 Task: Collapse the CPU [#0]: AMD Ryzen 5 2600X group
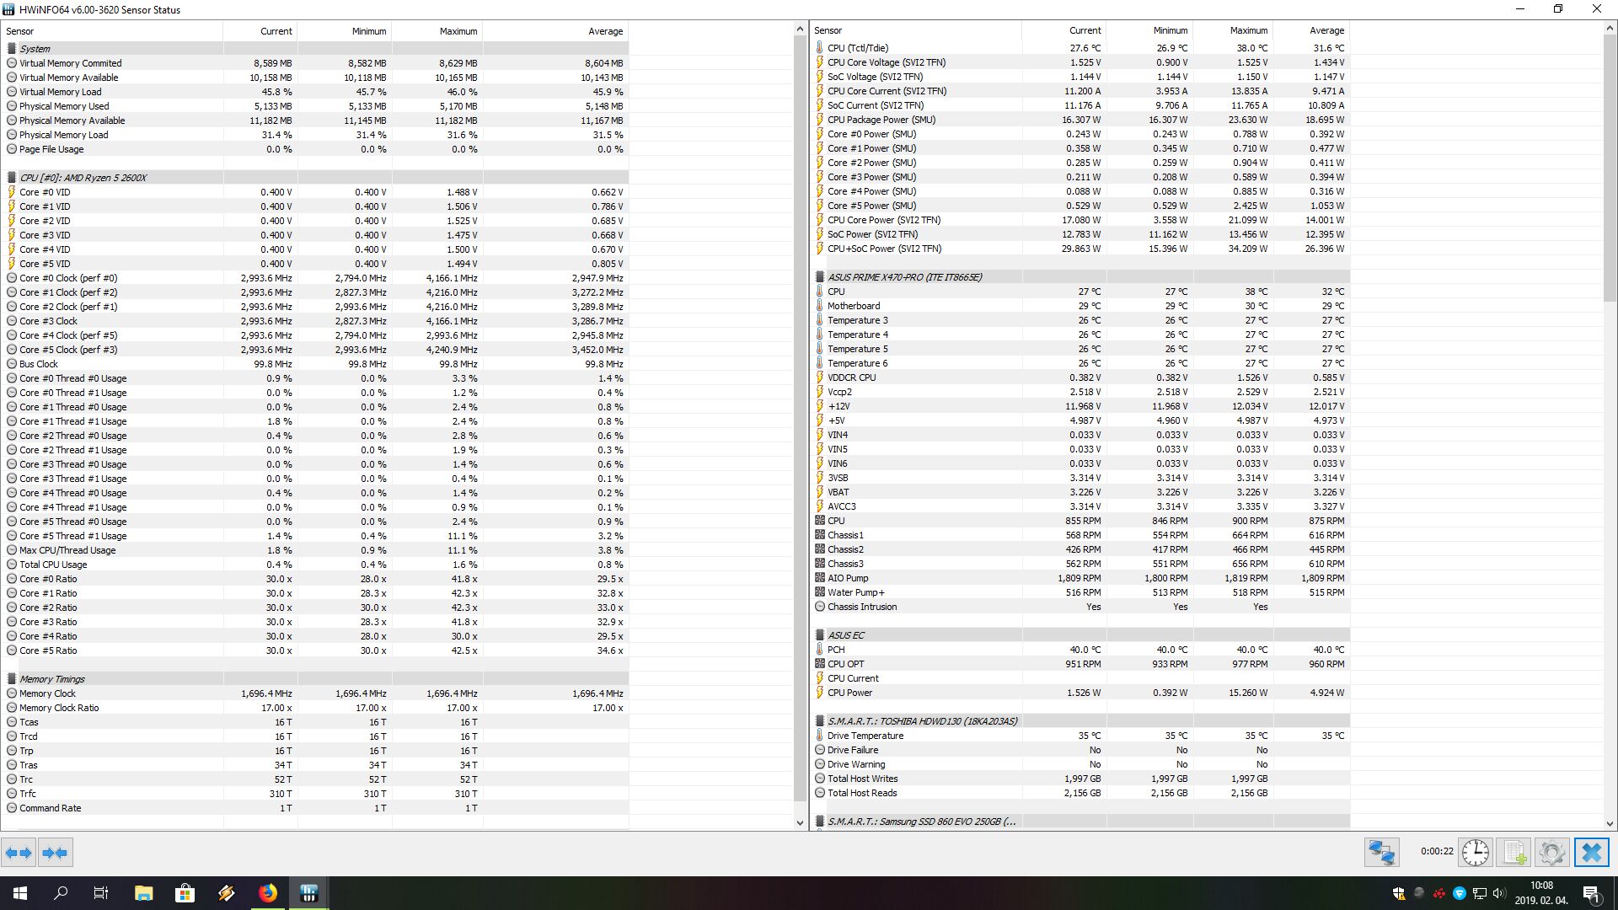(83, 178)
